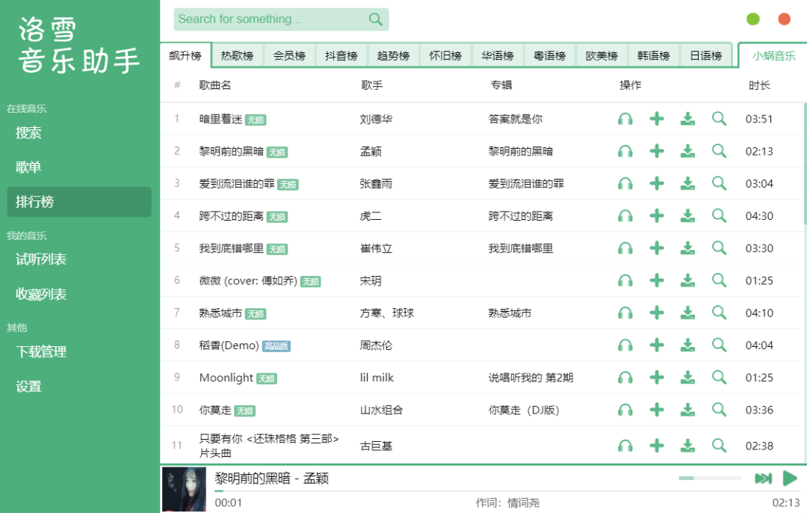The height and width of the screenshot is (513, 807).
Task: Open the 试听列表 page
Action: tap(79, 259)
